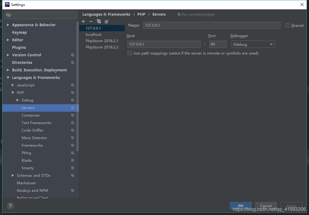Click the Languages & Frameworks breadcrumb
The width and height of the screenshot is (309, 215).
(x=106, y=14)
